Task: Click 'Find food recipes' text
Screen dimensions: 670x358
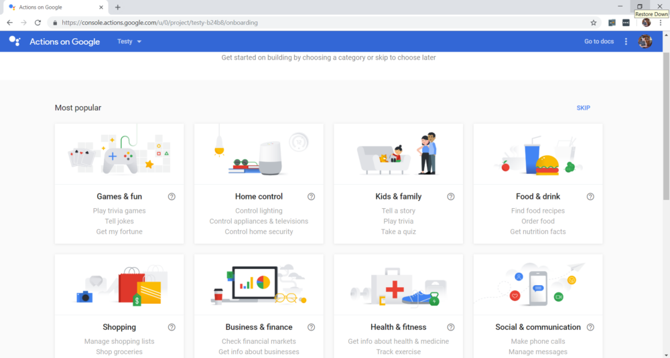Action: coord(538,211)
